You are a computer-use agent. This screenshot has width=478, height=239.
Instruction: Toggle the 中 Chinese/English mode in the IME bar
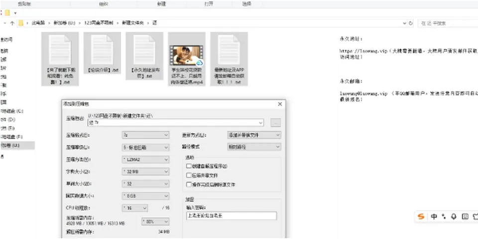(x=434, y=217)
